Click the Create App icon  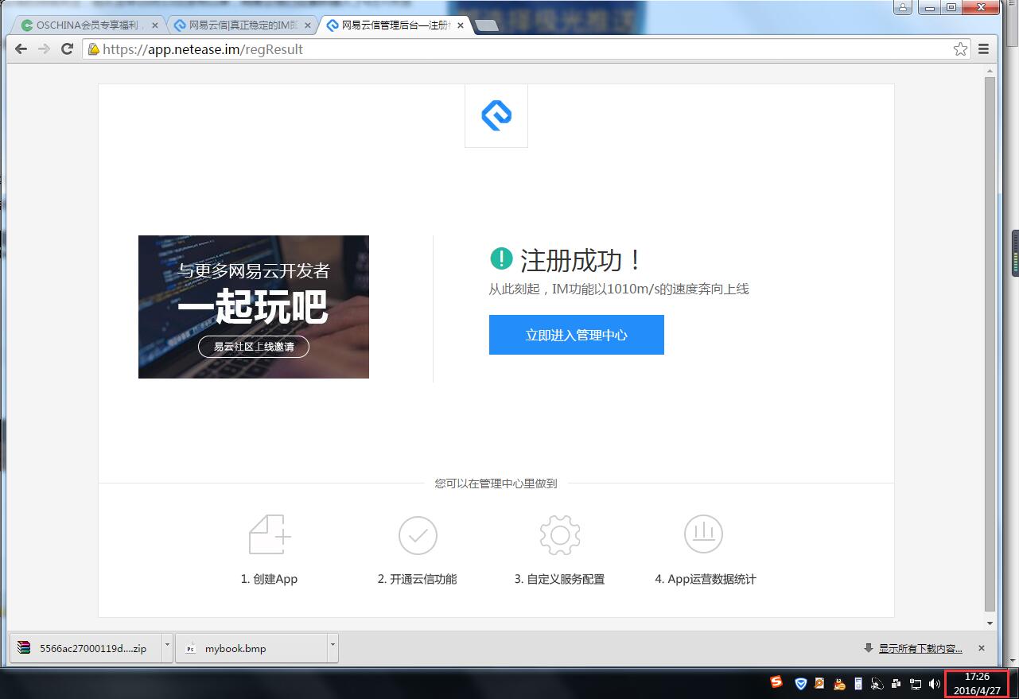270,534
